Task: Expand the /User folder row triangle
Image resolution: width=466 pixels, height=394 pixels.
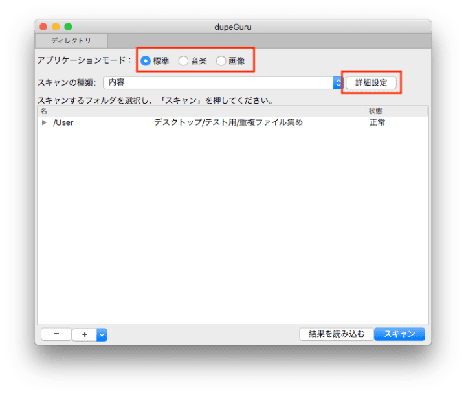Action: pyautogui.click(x=44, y=122)
